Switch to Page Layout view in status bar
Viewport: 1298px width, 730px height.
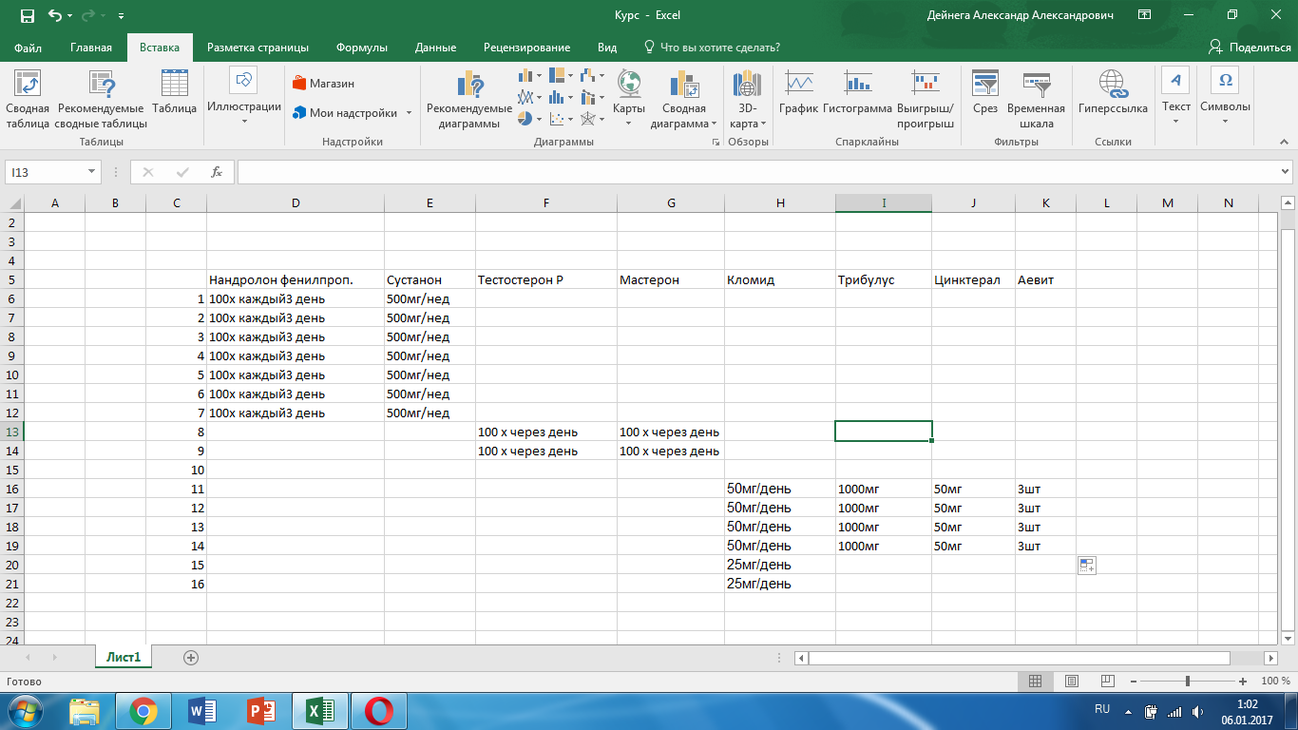pyautogui.click(x=1071, y=681)
